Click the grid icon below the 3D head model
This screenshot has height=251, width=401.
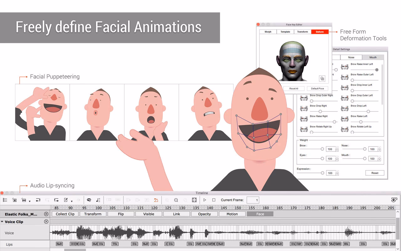322,78
